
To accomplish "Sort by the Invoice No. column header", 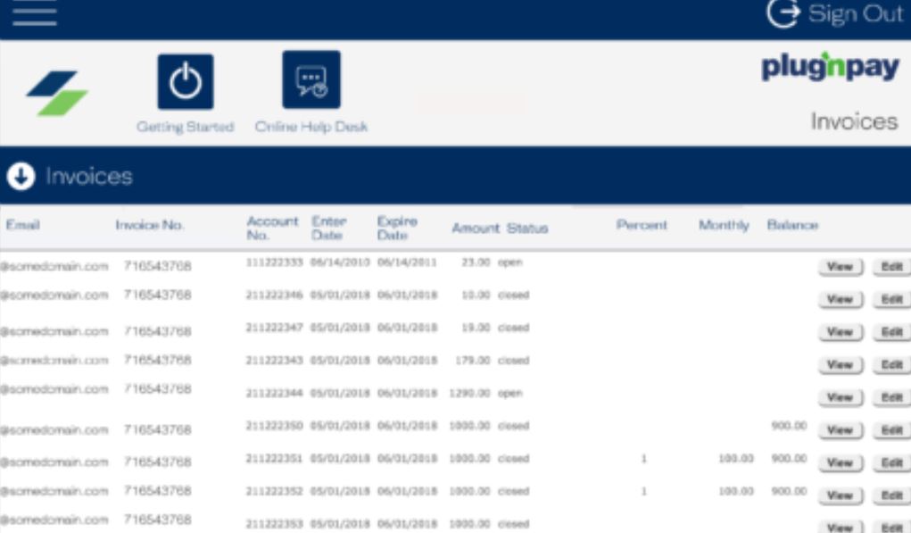I will (x=149, y=225).
